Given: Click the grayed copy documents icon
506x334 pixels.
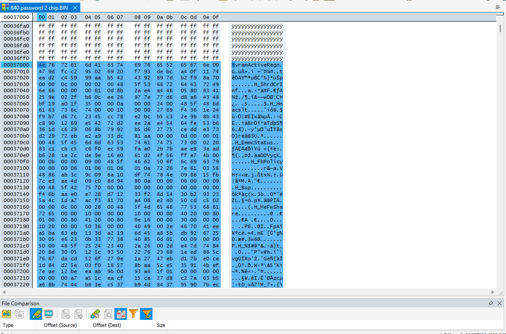Looking at the screenshot, I should coord(19,314).
